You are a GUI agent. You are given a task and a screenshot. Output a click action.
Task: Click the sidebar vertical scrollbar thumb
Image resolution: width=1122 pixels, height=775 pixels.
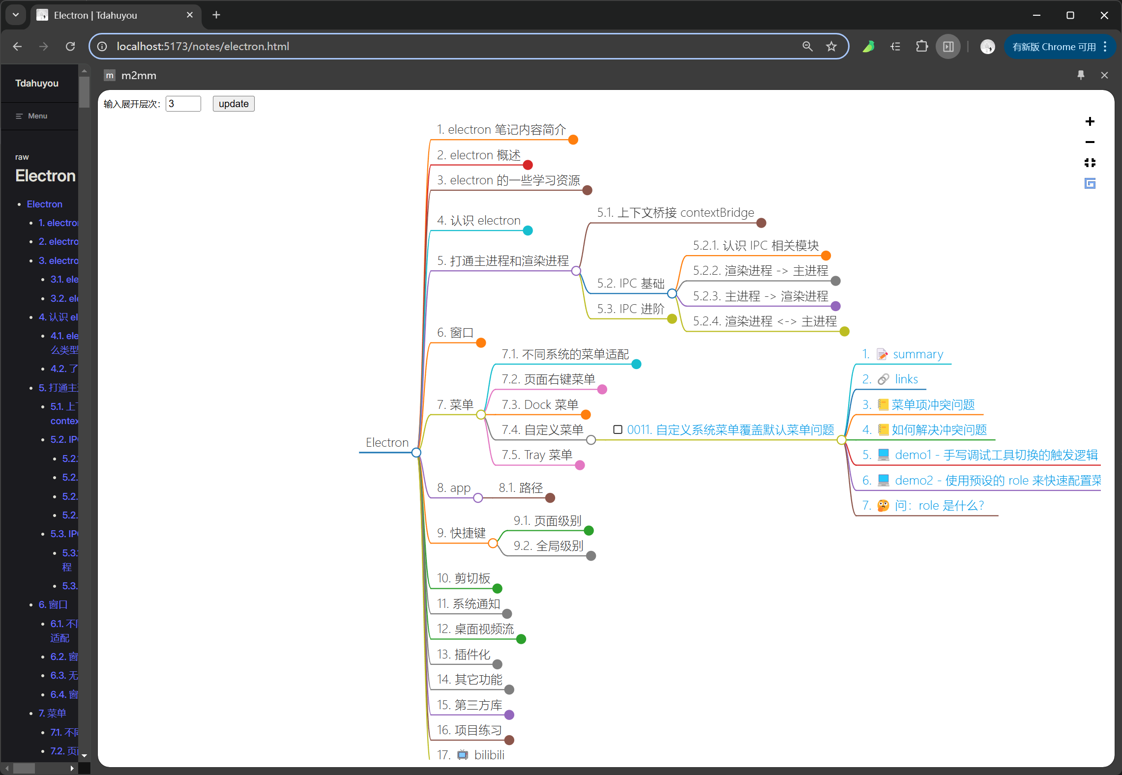click(x=84, y=91)
